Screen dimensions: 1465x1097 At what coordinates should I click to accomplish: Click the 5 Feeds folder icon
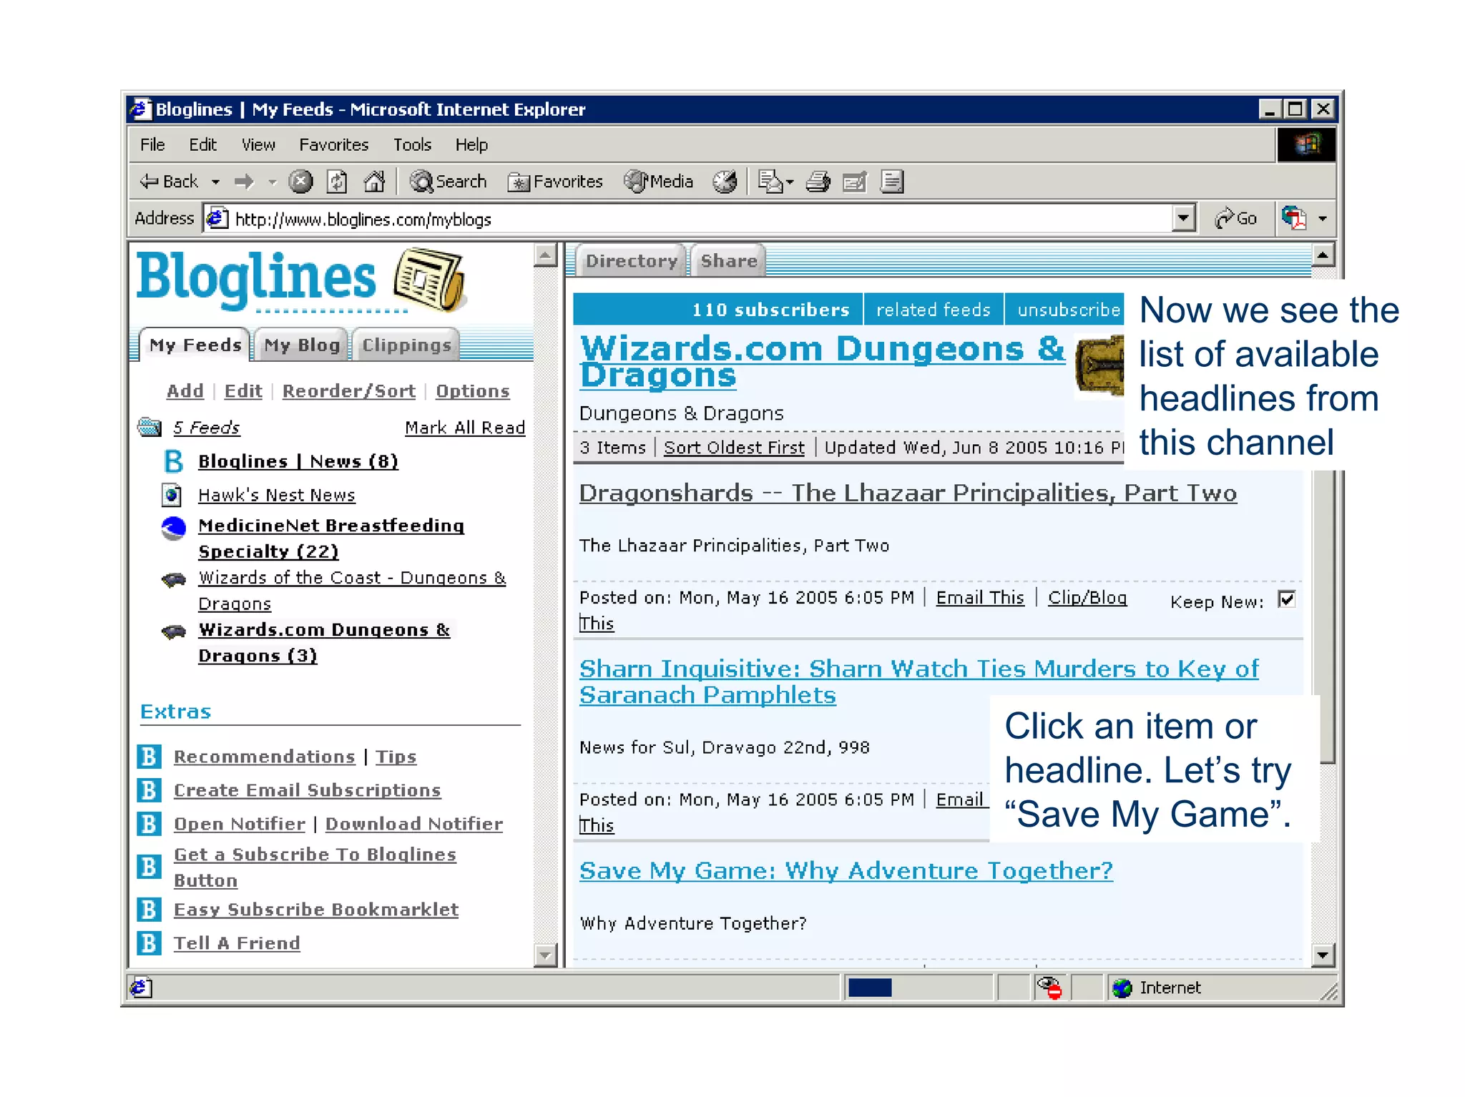point(150,427)
